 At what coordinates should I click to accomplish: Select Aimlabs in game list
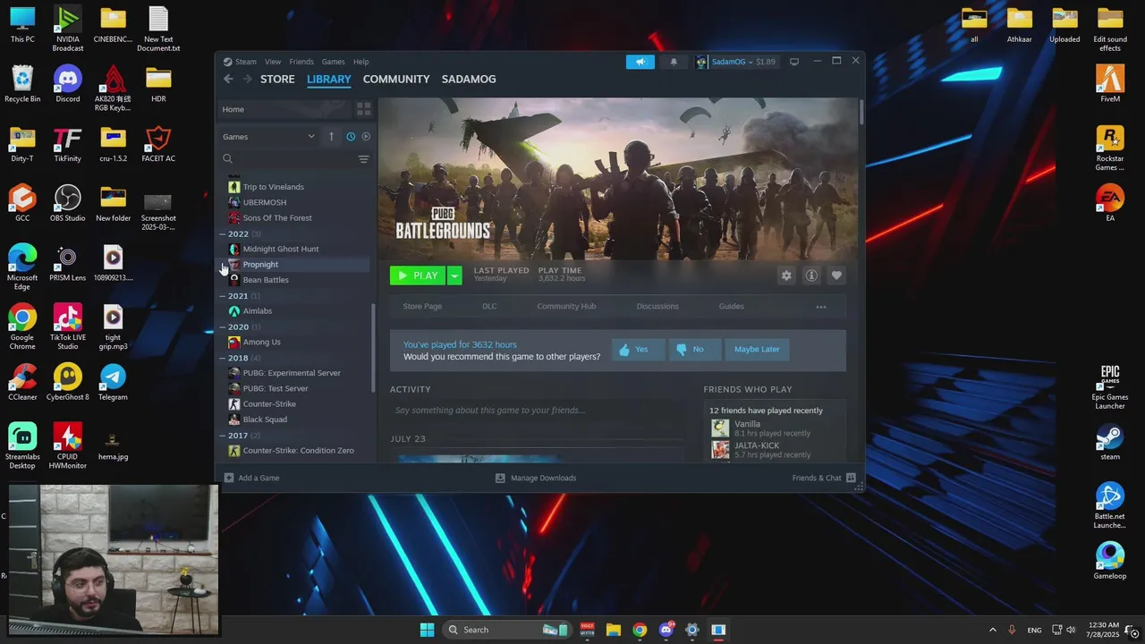tap(298, 311)
